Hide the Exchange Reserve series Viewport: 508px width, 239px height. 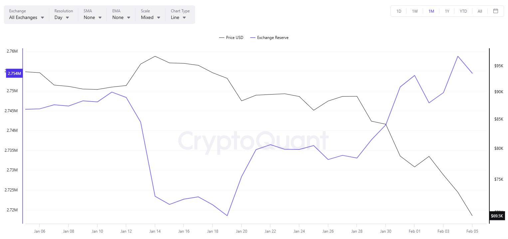pyautogui.click(x=272, y=37)
